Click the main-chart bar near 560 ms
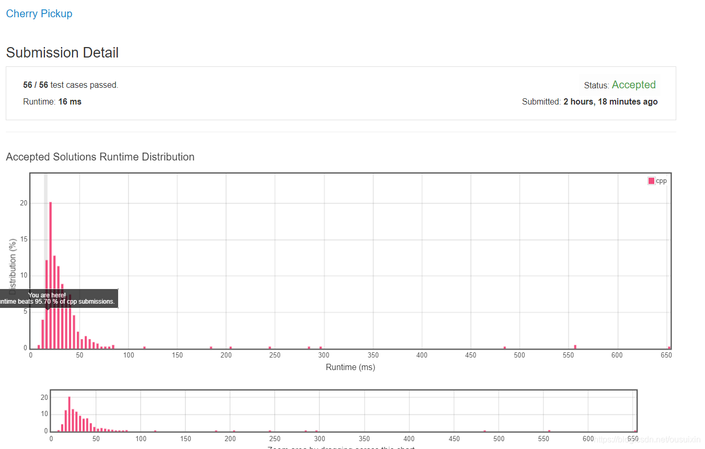The height and width of the screenshot is (449, 705). (x=575, y=347)
